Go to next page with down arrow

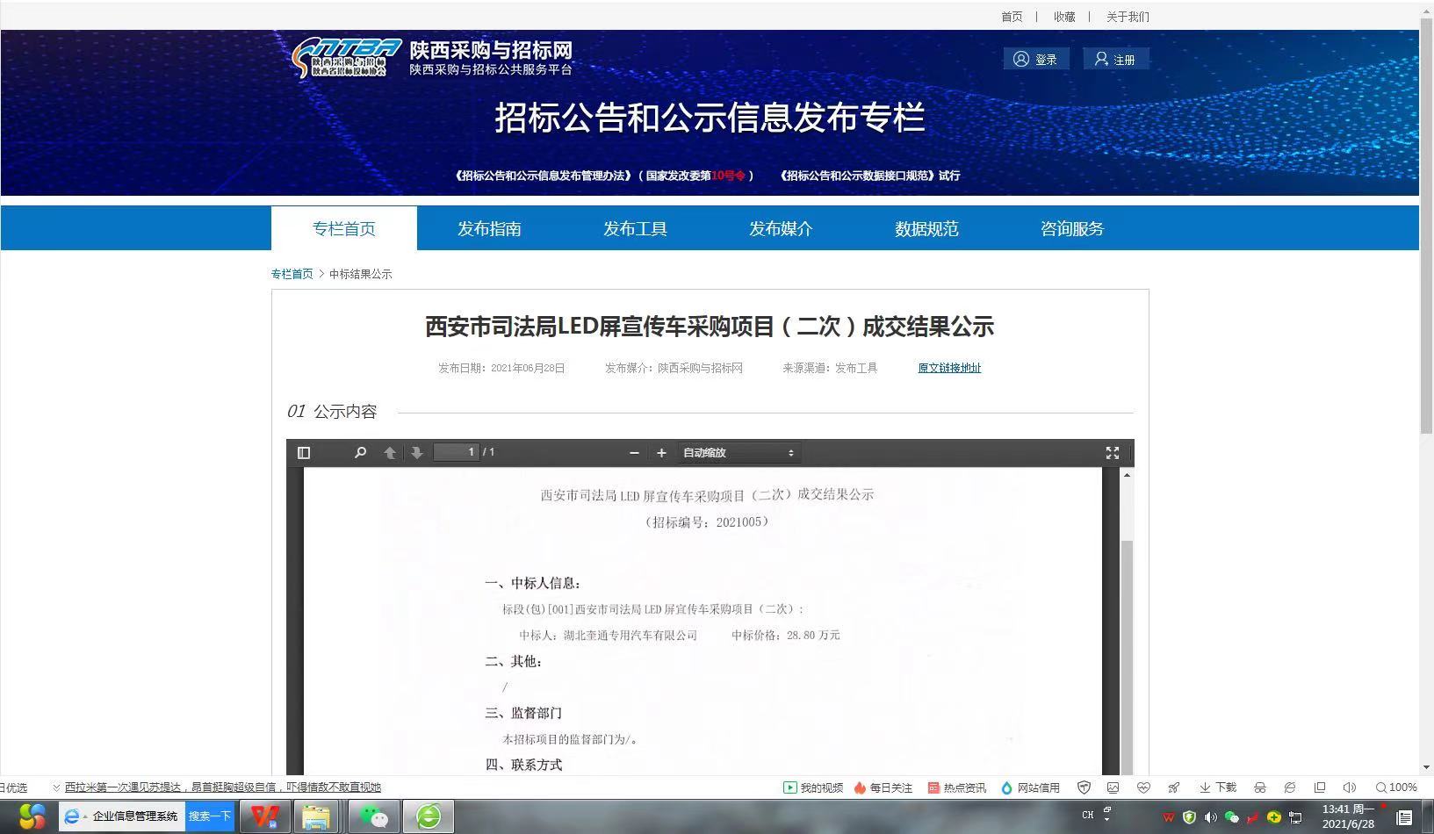point(417,453)
